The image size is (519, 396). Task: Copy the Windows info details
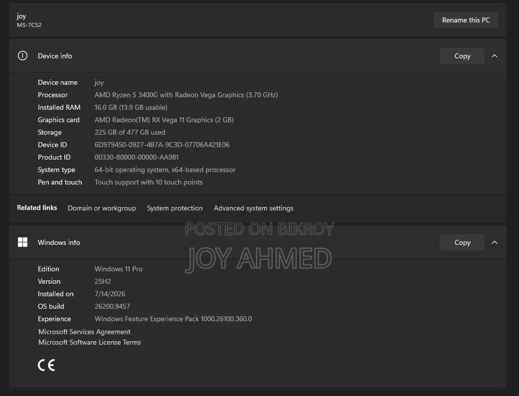tap(462, 242)
